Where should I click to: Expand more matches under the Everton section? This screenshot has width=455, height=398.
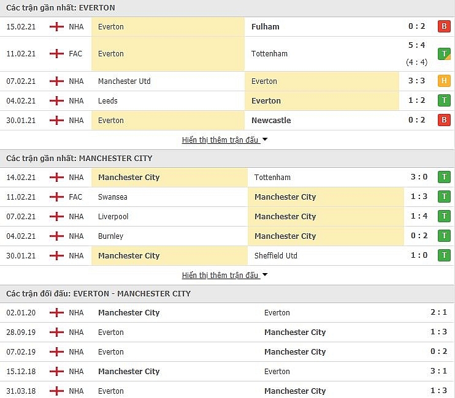point(220,140)
